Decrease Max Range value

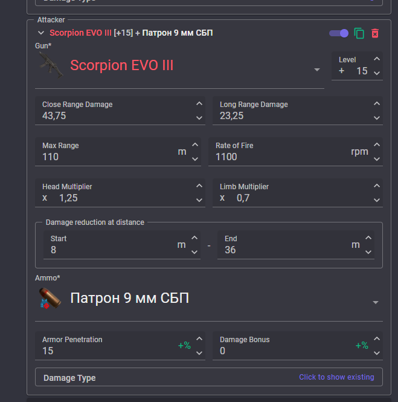point(195,159)
